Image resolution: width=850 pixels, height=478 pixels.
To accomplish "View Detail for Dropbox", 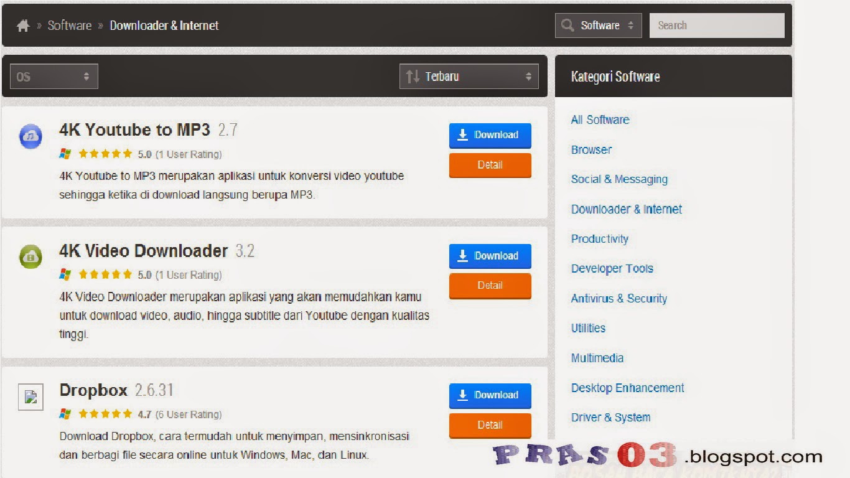I will pyautogui.click(x=490, y=425).
